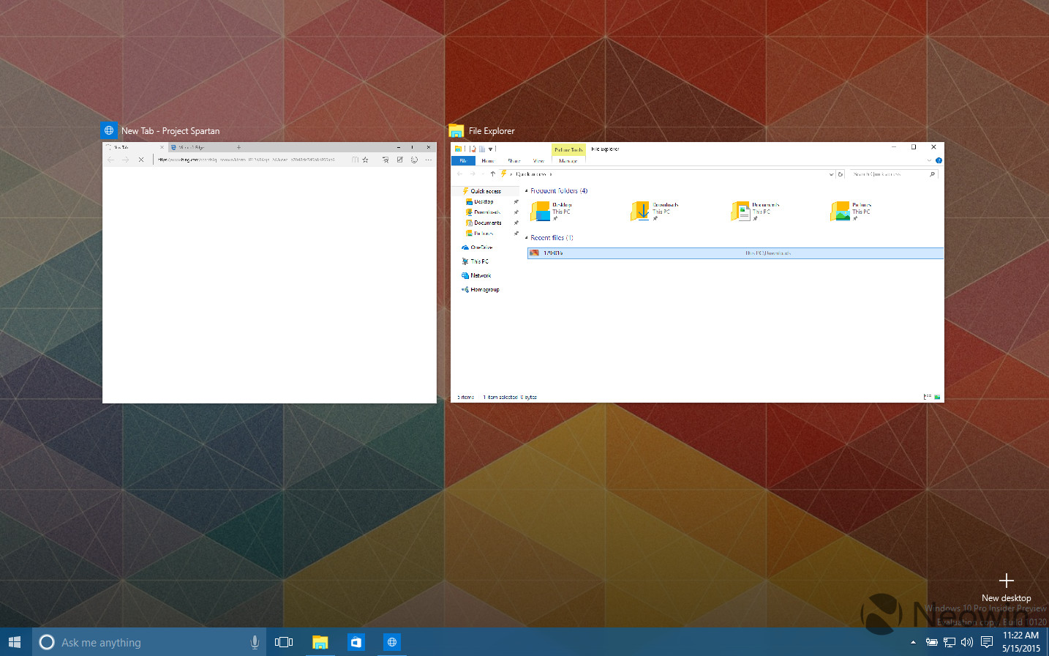1049x656 pixels.
Task: Stop page loading in Spartan
Action: 140,160
